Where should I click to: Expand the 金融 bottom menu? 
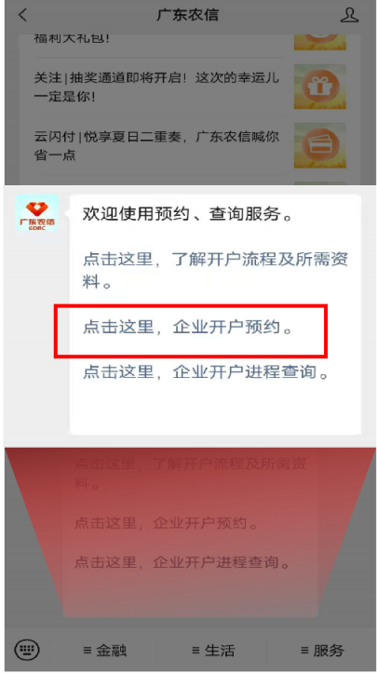pyautogui.click(x=105, y=651)
